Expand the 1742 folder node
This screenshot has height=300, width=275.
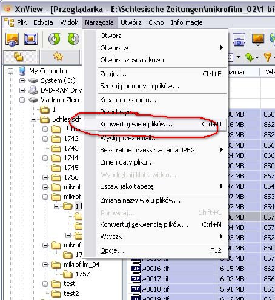(45, 139)
